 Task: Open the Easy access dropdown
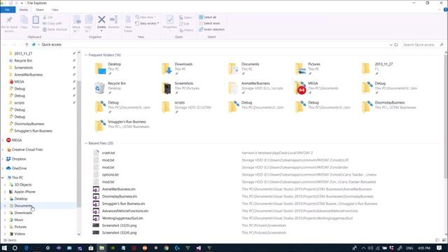[148, 23]
